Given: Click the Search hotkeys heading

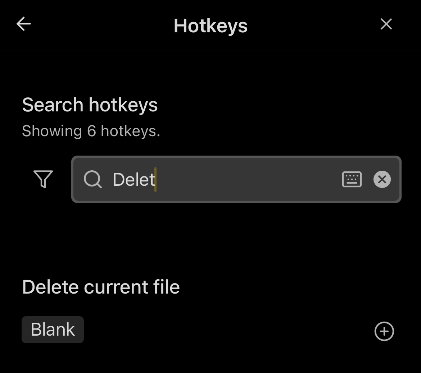Looking at the screenshot, I should [90, 105].
